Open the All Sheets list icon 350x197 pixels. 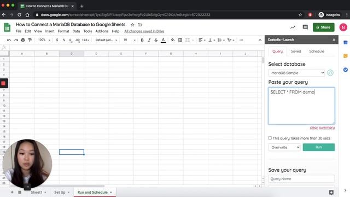coord(20,192)
